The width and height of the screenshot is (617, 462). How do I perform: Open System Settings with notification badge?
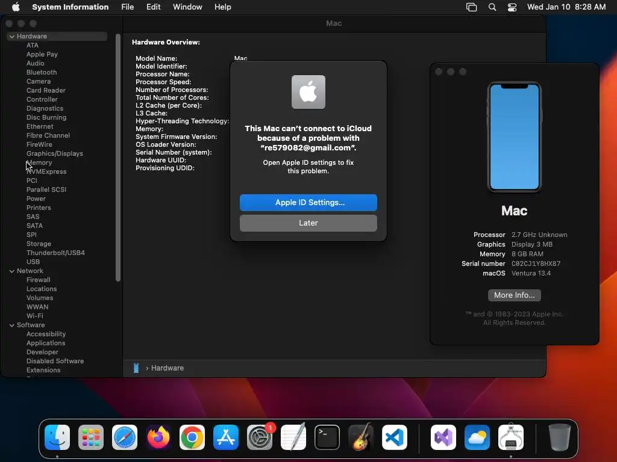[x=260, y=437]
